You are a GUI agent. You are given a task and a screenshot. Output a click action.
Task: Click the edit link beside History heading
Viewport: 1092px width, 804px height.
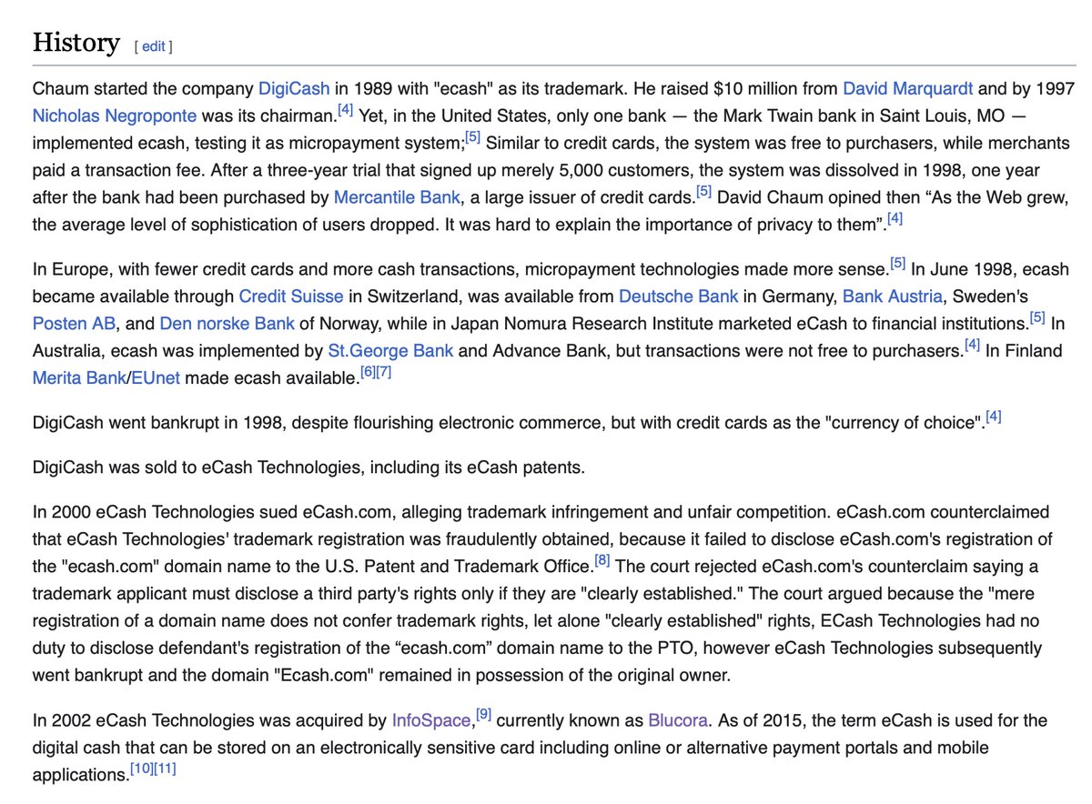154,46
